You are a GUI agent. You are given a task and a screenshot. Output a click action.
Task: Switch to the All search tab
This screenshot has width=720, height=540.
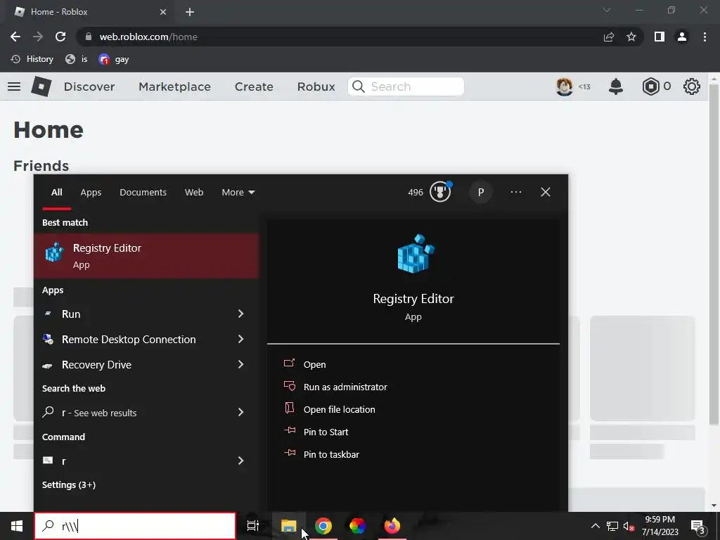click(56, 193)
